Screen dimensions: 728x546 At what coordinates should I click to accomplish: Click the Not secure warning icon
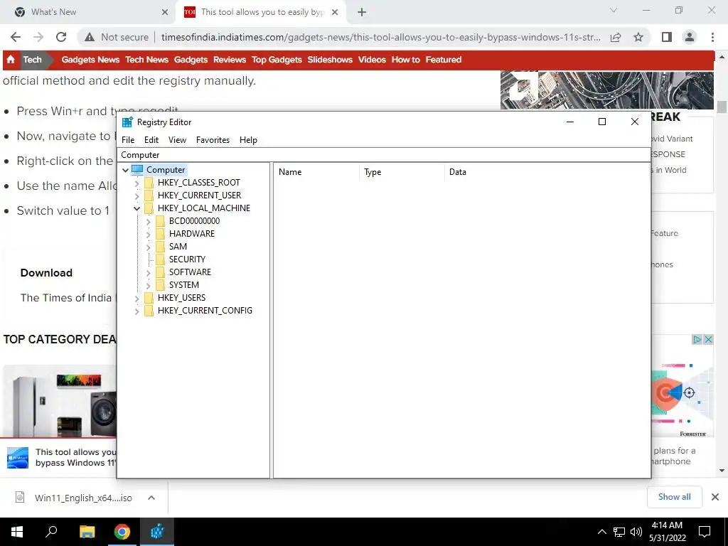(90, 37)
